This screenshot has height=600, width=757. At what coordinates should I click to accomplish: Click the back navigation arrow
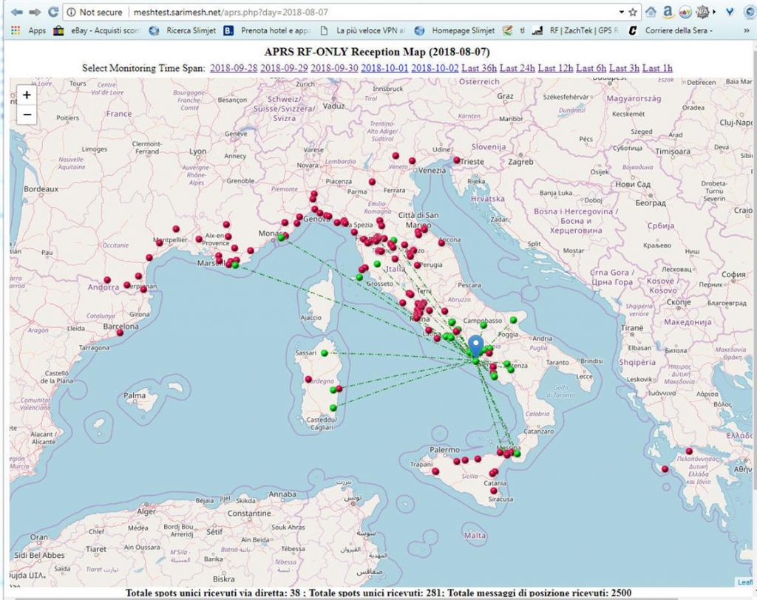point(17,12)
